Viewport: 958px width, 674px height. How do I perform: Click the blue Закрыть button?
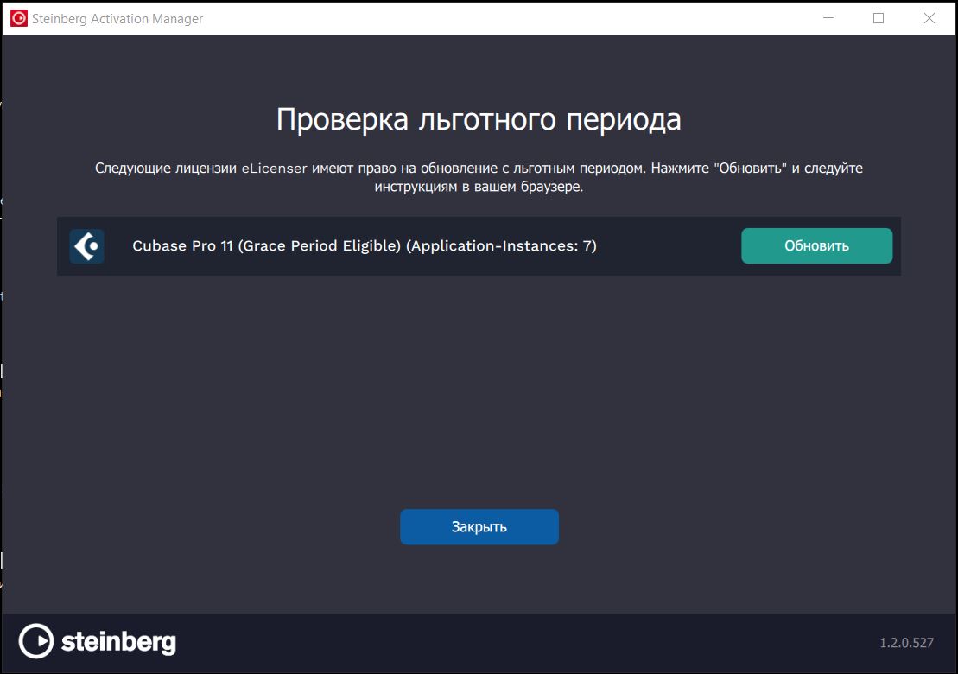pos(479,527)
